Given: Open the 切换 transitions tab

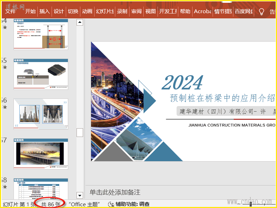Looking at the screenshot, I should pos(73,11).
